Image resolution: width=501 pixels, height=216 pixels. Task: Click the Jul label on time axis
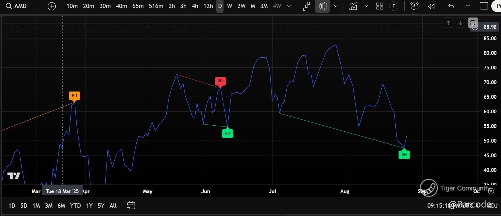(x=272, y=191)
